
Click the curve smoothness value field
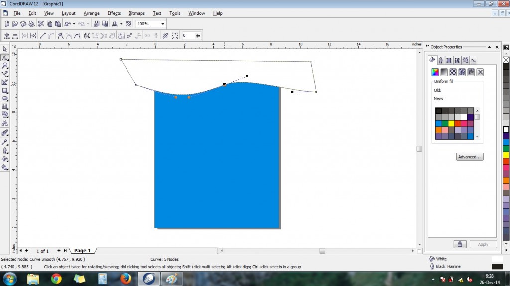click(x=187, y=36)
